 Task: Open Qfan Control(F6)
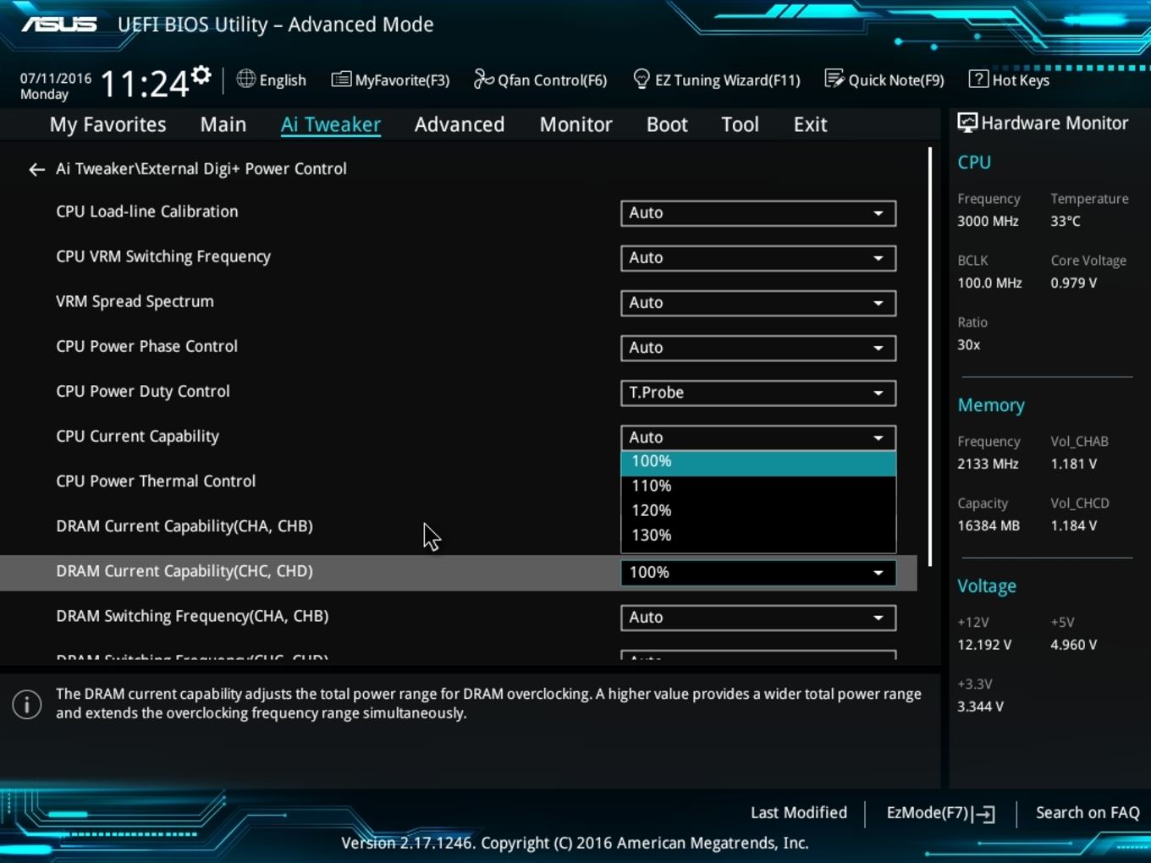(540, 80)
